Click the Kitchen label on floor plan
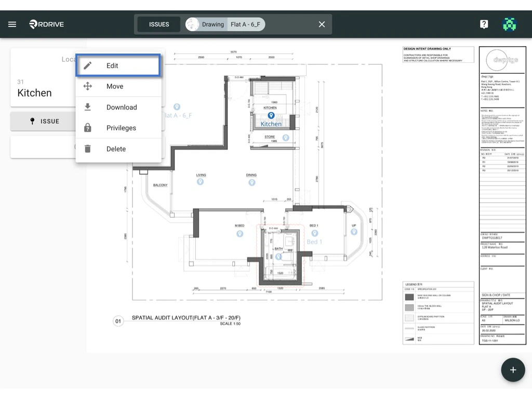532x399 pixels. point(271,124)
